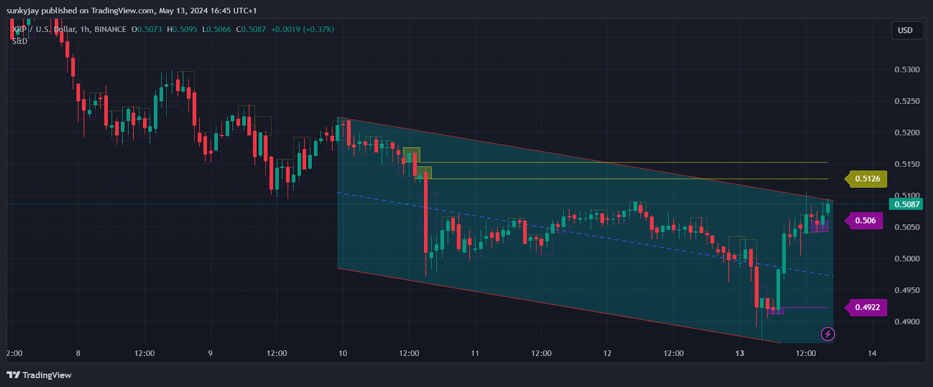Click date label 12 on time axis

[608, 353]
